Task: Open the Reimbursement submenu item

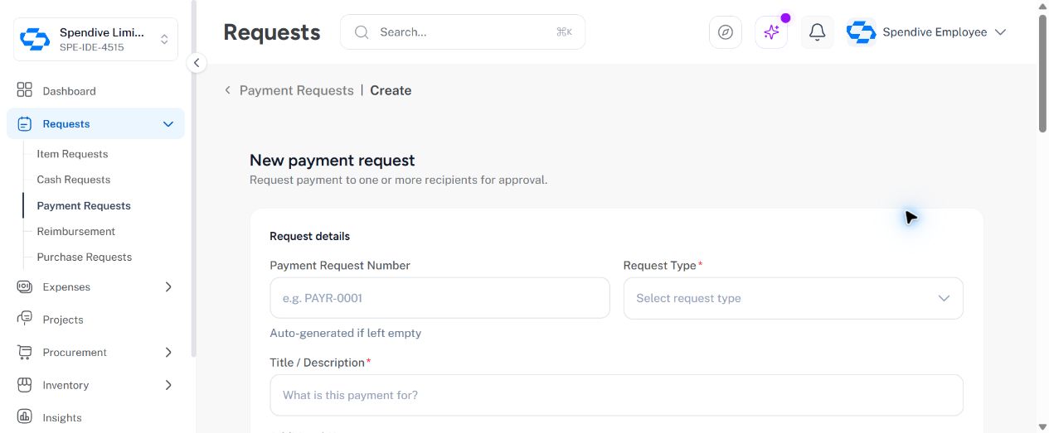Action: point(76,231)
